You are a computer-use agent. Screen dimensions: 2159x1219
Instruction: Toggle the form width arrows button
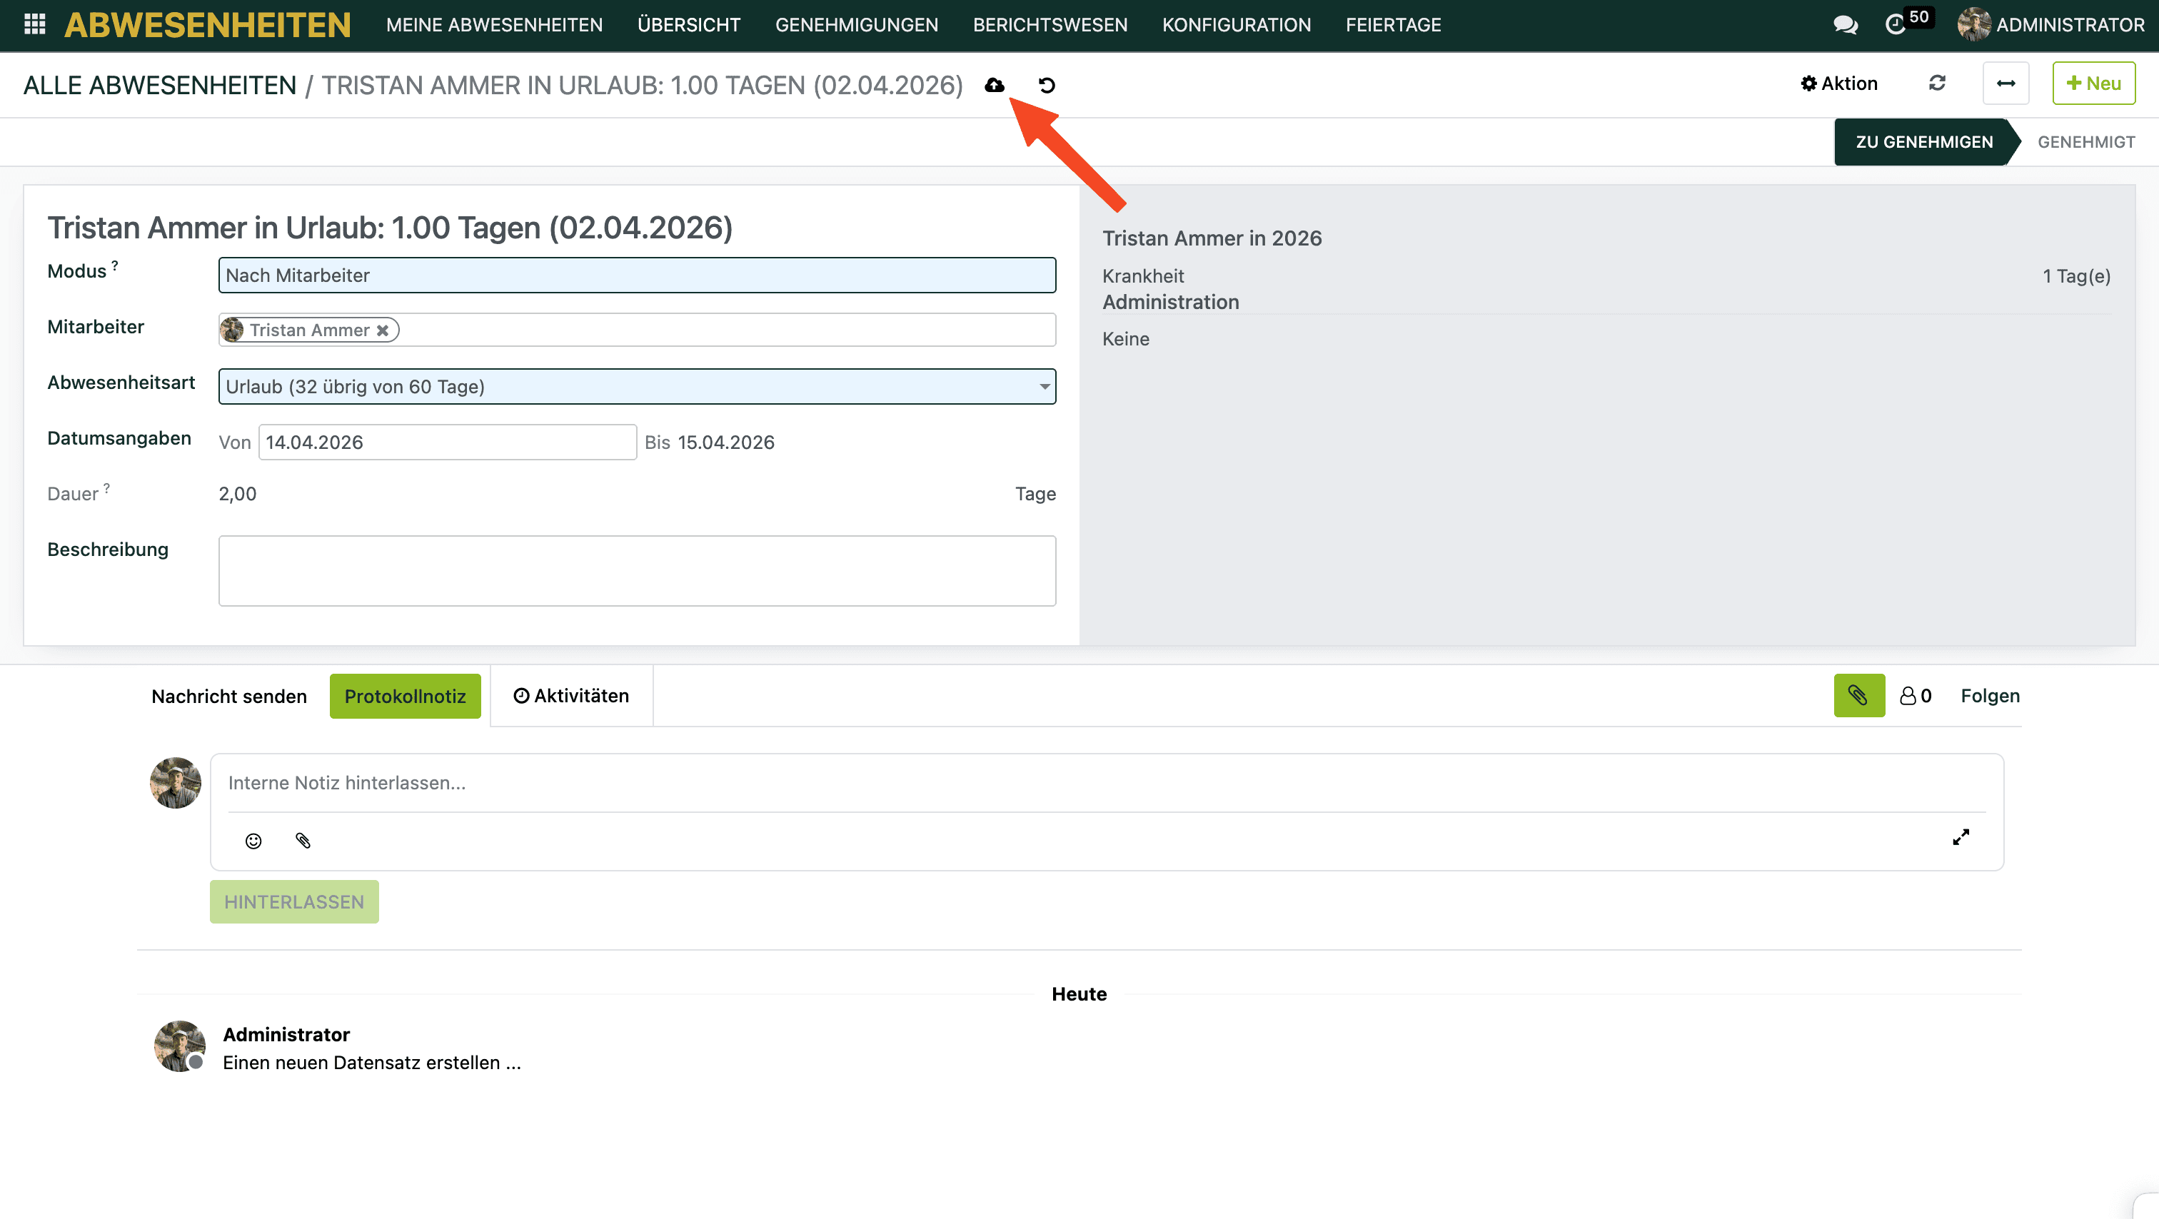click(2005, 83)
